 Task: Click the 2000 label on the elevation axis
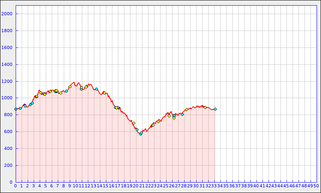(7, 14)
